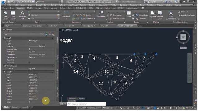The height and width of the screenshot is (111, 198).
Task: Open a new drawing tab with plus button
Action: coord(140,26)
